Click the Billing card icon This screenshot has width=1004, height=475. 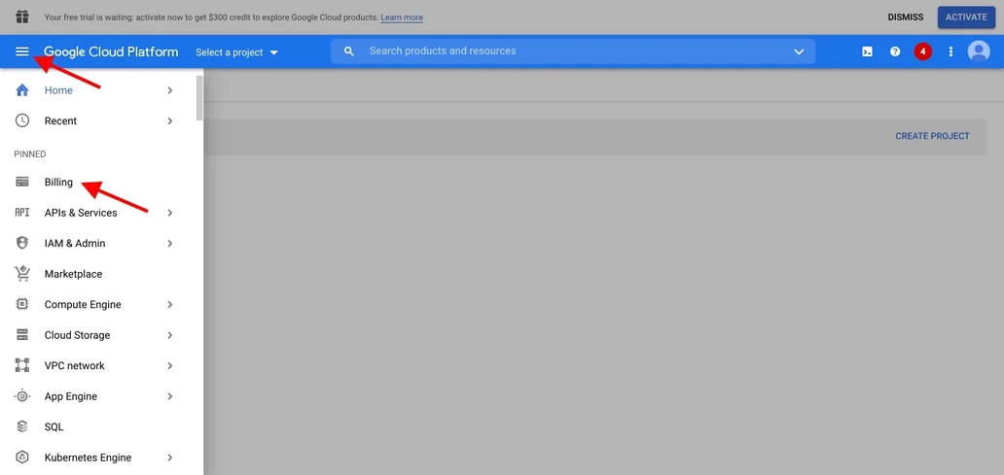coord(22,183)
